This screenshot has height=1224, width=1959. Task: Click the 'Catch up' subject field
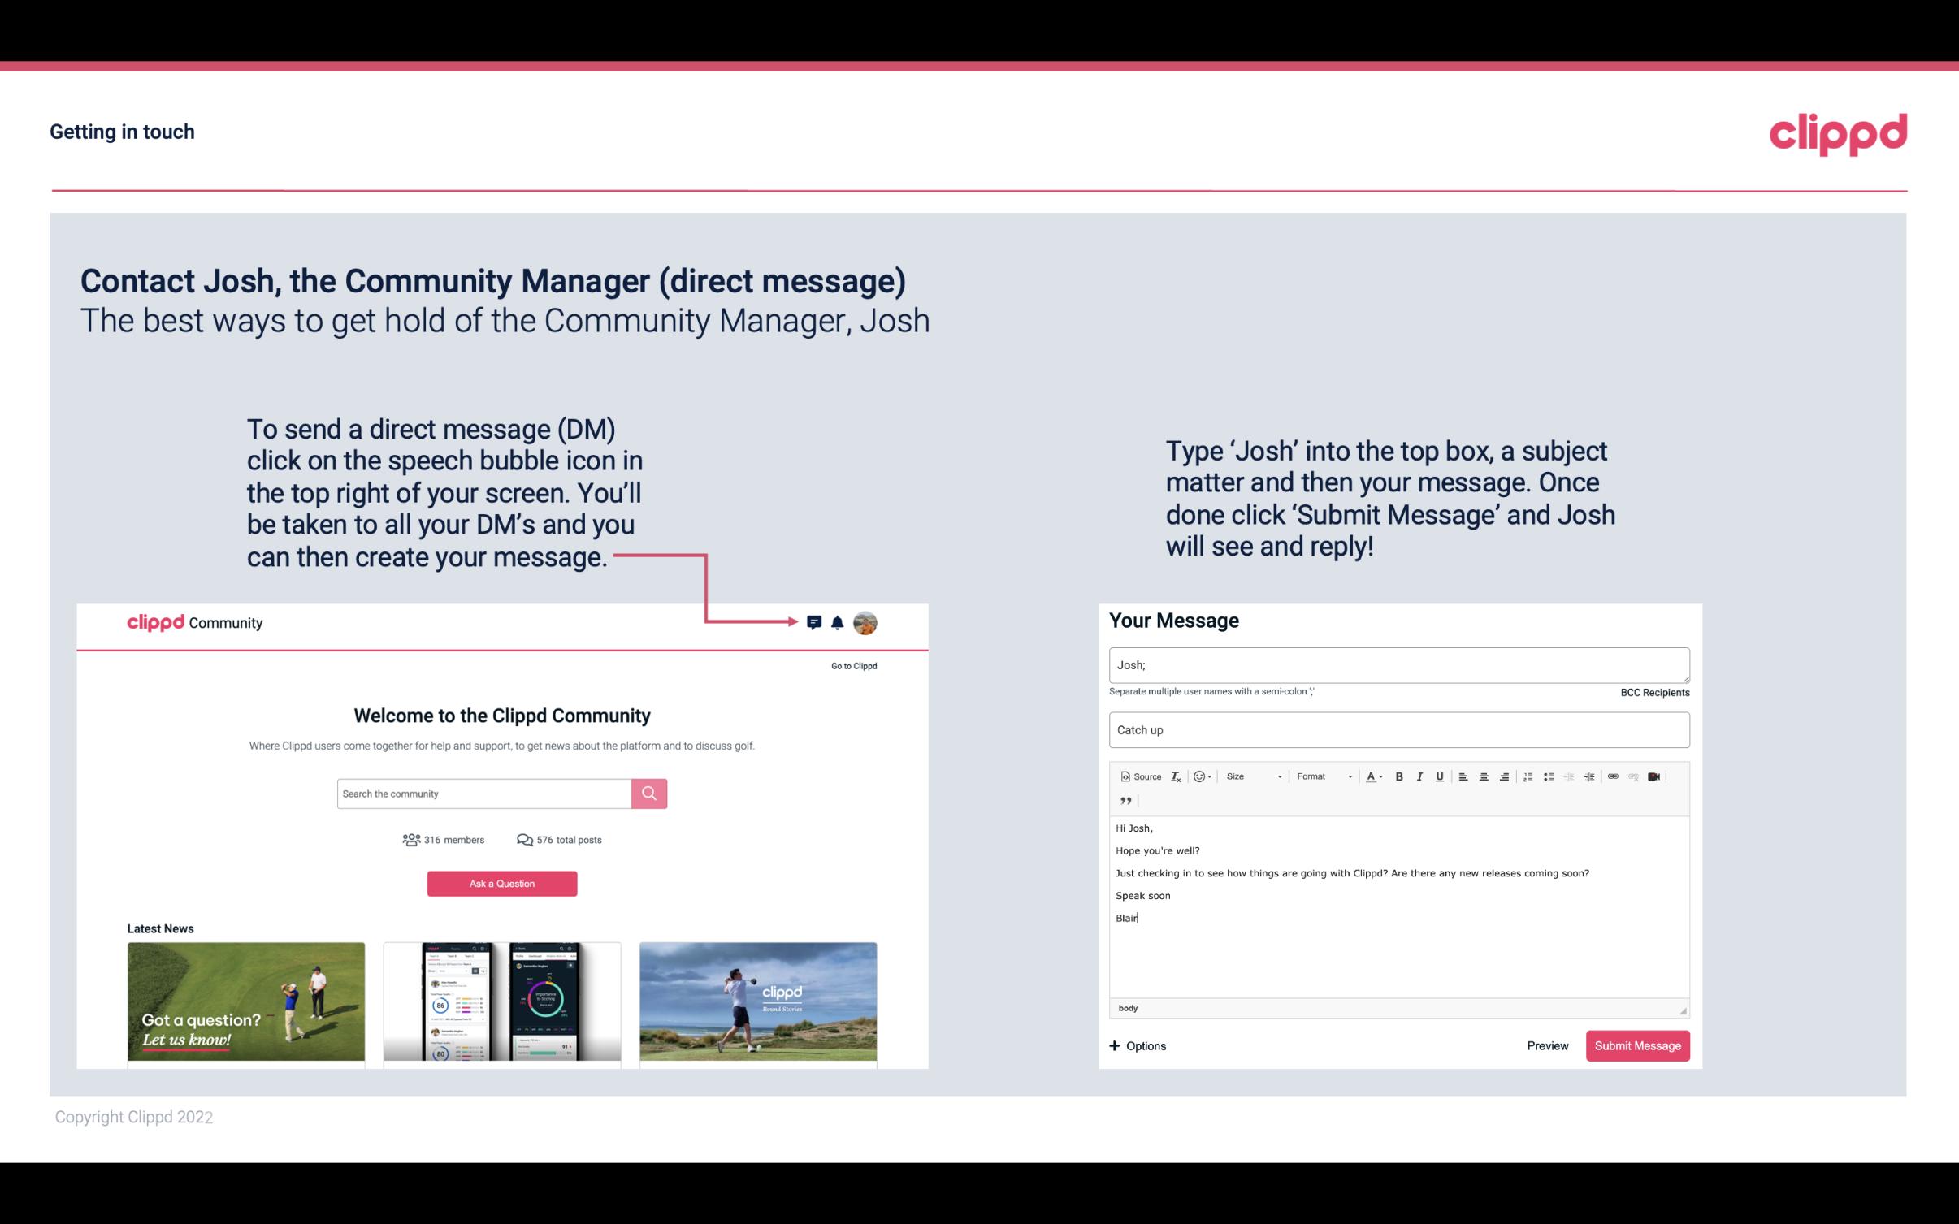coord(1399,729)
